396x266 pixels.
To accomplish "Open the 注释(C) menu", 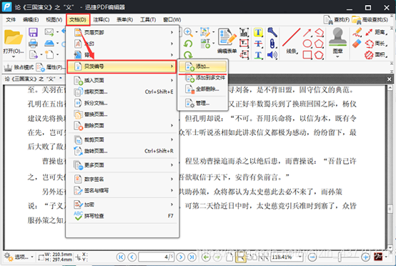I will tap(101, 20).
